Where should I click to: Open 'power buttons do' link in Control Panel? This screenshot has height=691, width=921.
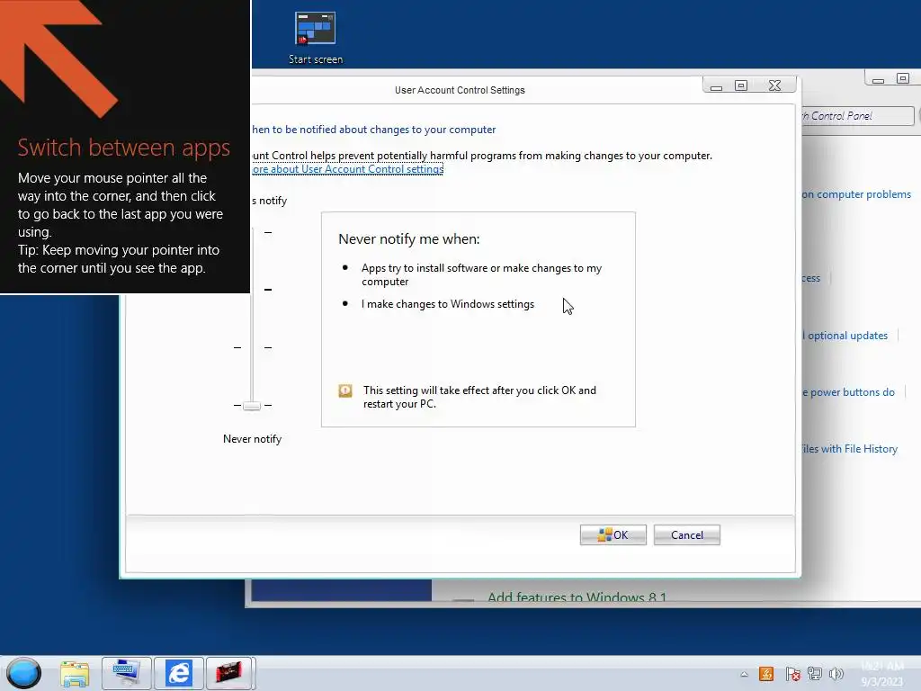[849, 392]
